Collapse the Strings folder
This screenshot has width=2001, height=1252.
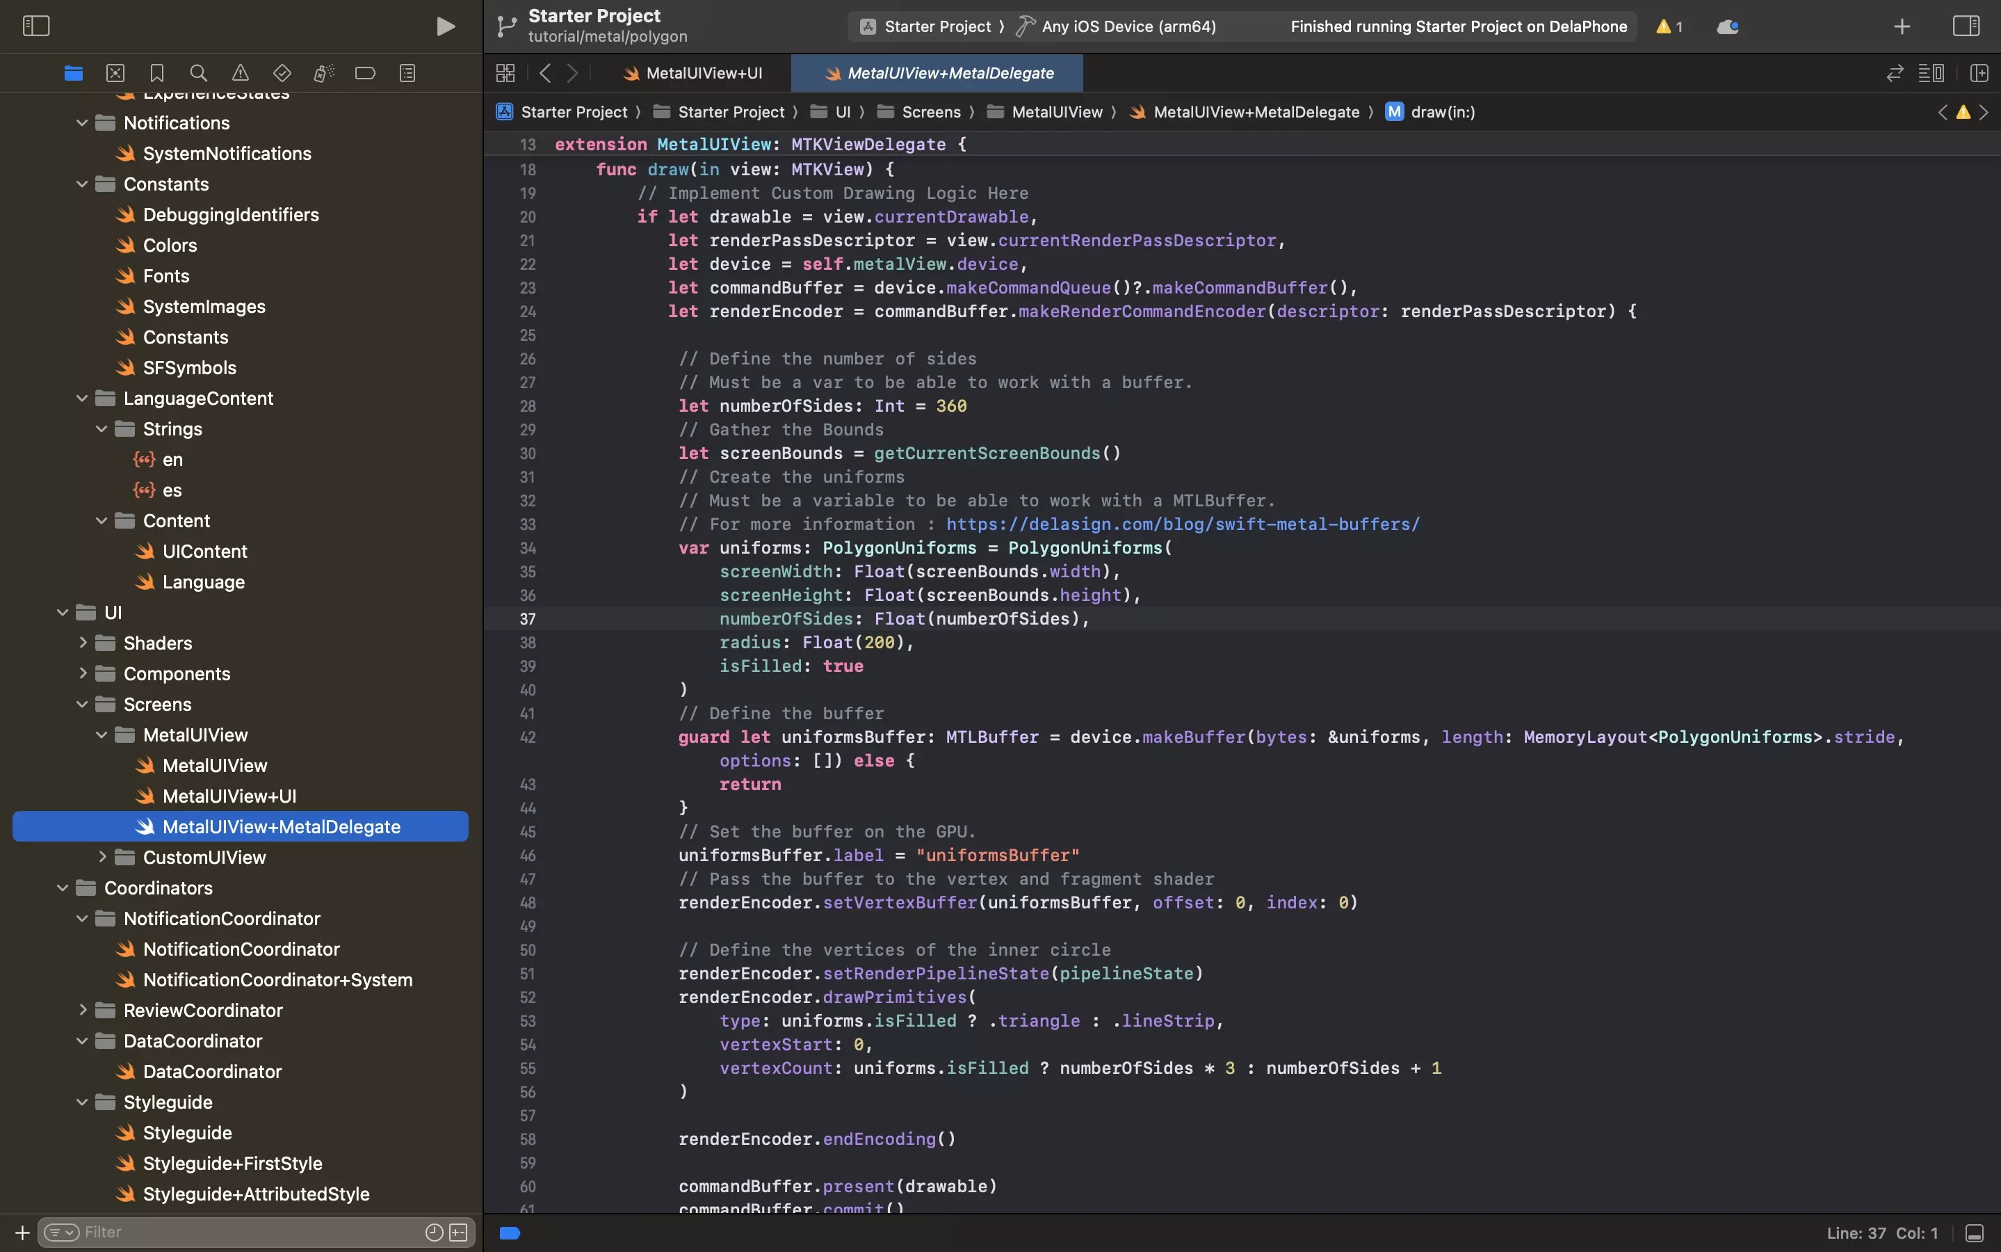coord(101,429)
